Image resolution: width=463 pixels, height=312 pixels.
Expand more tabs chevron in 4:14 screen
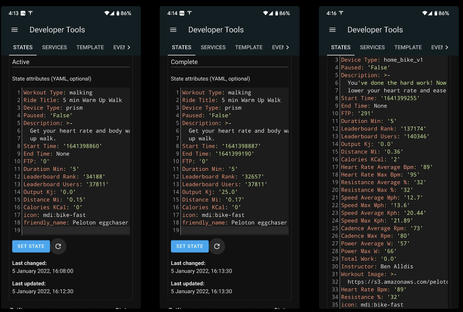(288, 47)
